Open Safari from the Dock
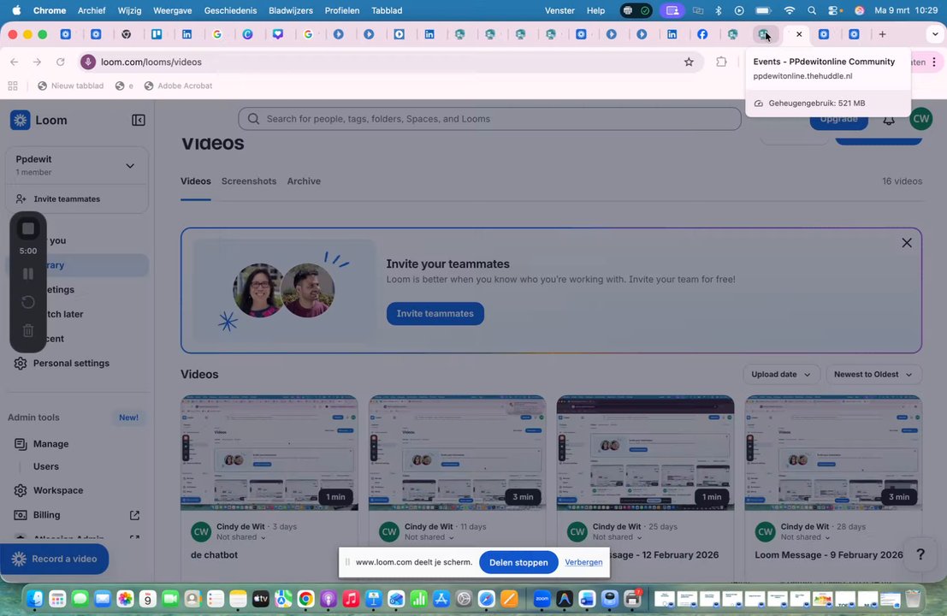Viewport: 947px width, 616px height. [x=487, y=599]
